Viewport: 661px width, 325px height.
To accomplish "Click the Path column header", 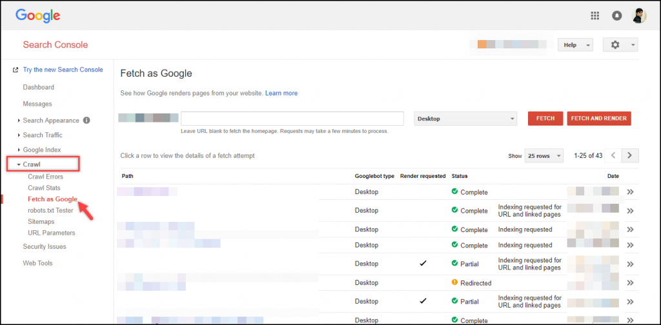I will click(127, 176).
